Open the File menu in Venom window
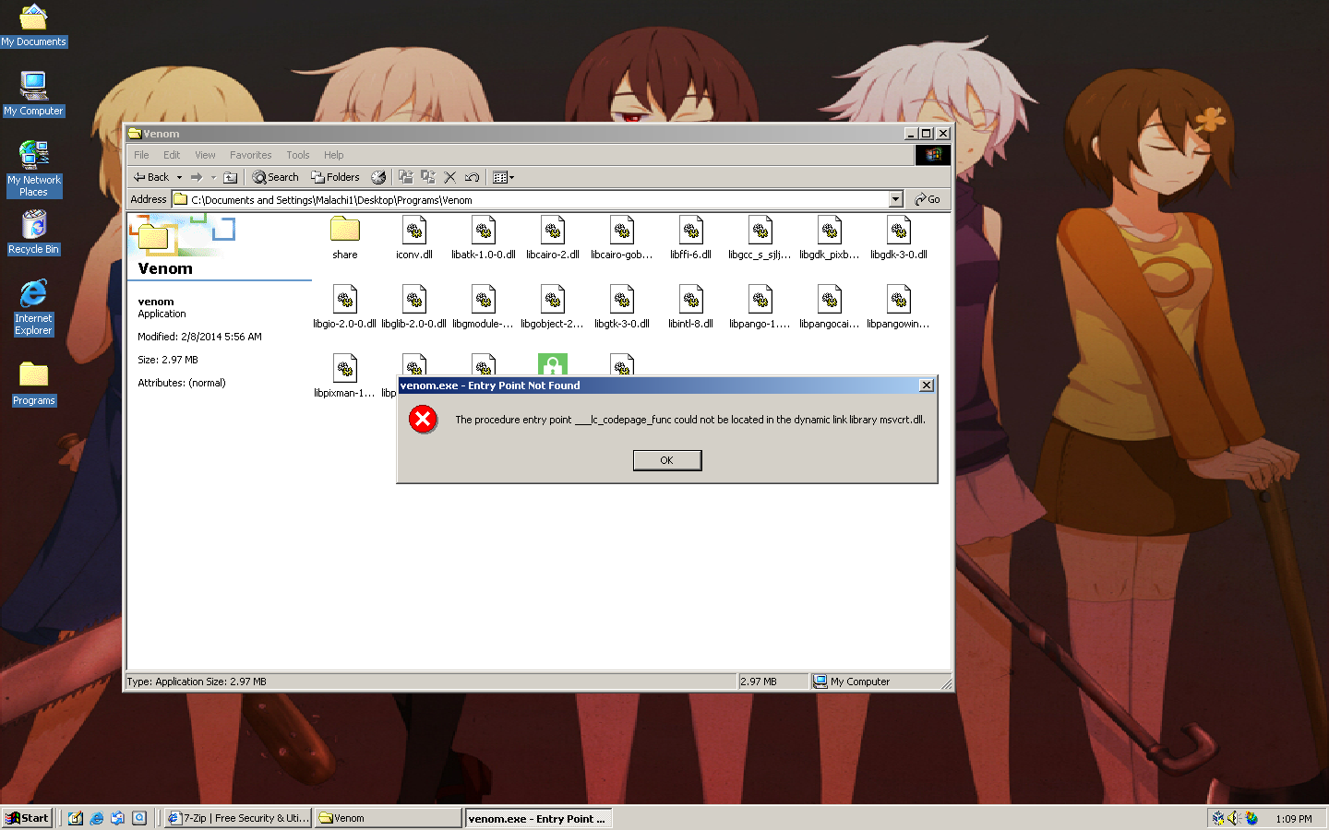1329x830 pixels. click(141, 155)
